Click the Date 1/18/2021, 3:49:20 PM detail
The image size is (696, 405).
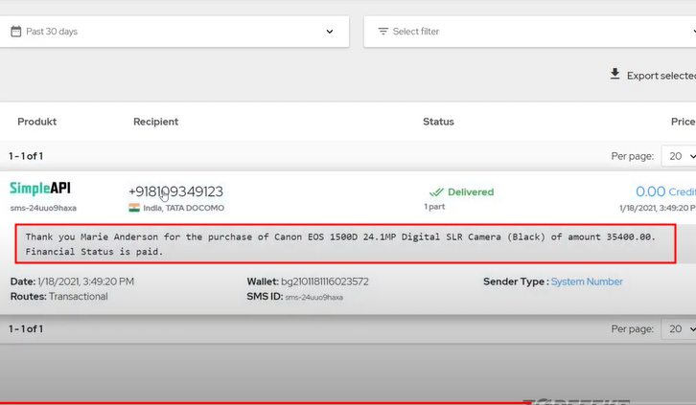[72, 281]
